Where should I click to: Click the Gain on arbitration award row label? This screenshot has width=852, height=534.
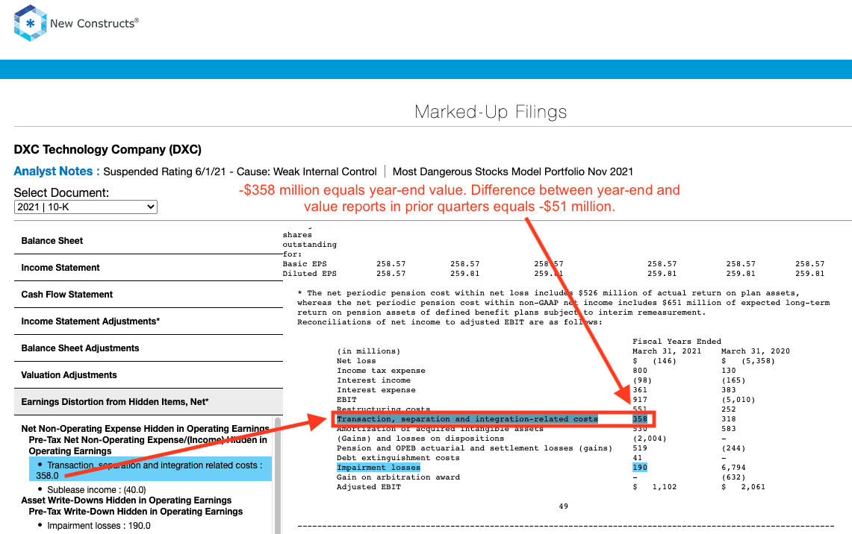398,477
